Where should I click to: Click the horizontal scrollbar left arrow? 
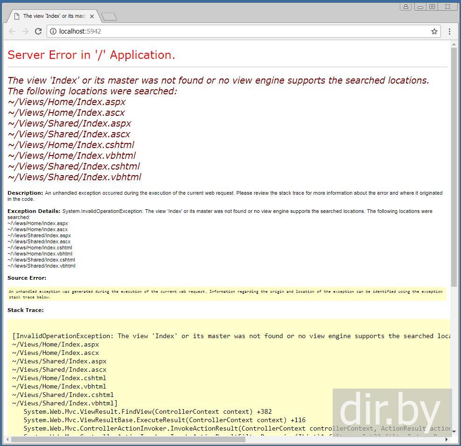pyautogui.click(x=7, y=439)
